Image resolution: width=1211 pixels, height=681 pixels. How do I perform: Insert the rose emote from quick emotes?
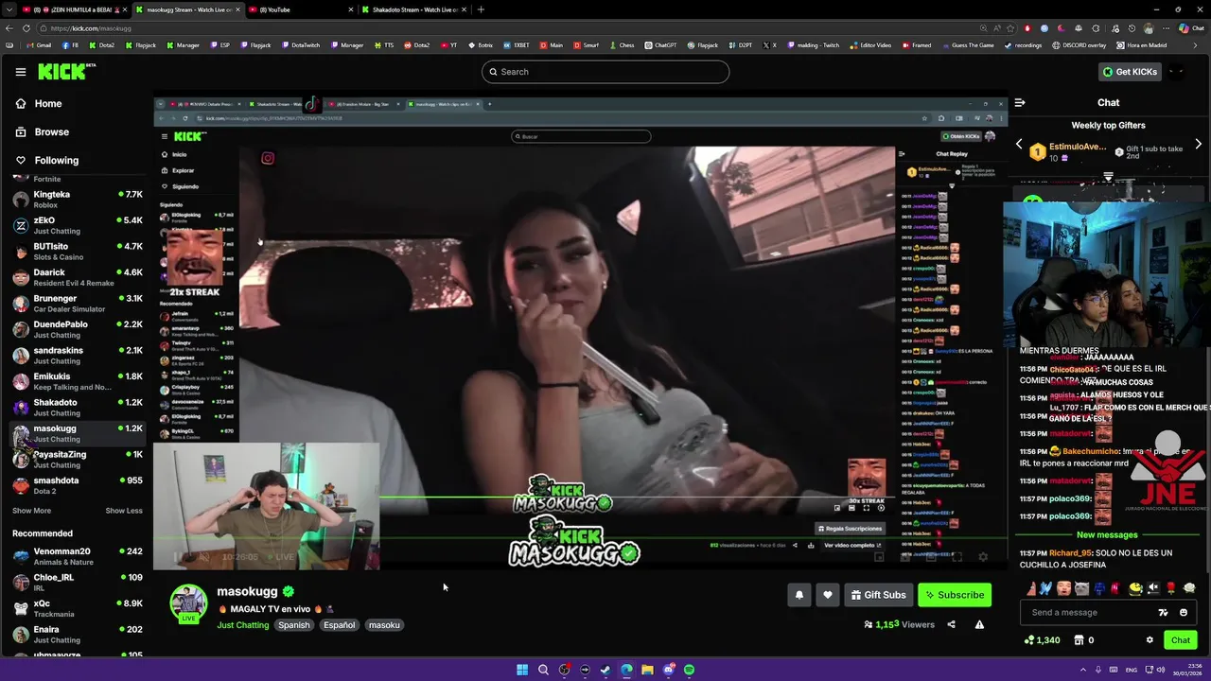(x=1170, y=588)
